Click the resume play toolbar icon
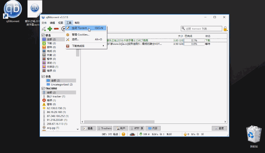 coord(63,29)
